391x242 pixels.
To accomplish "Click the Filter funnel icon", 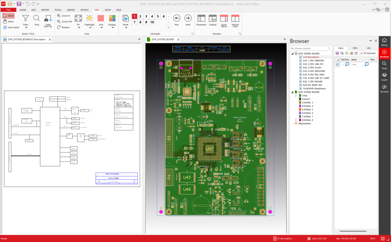I will [x=25, y=19].
